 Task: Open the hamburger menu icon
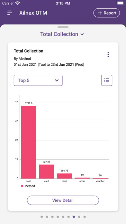coord(10,13)
